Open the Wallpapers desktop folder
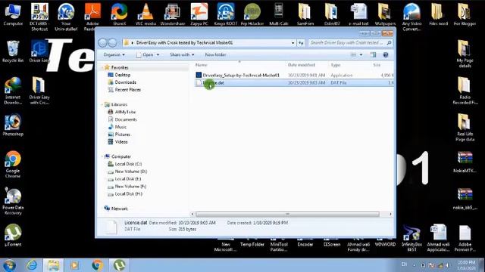485x272 pixels. (385, 15)
